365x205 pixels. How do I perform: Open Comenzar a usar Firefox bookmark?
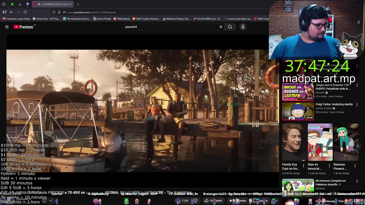(16, 19)
